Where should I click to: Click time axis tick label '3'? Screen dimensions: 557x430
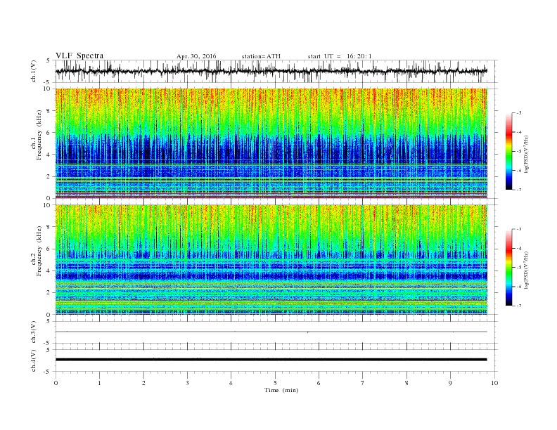click(x=187, y=383)
